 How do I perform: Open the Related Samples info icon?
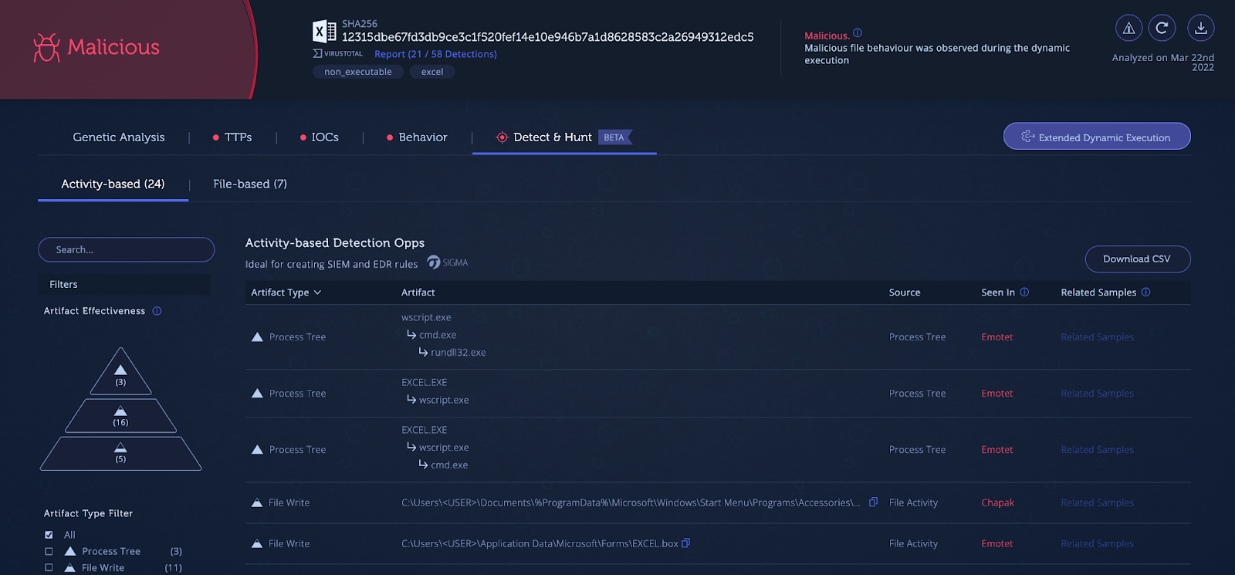[x=1145, y=292]
